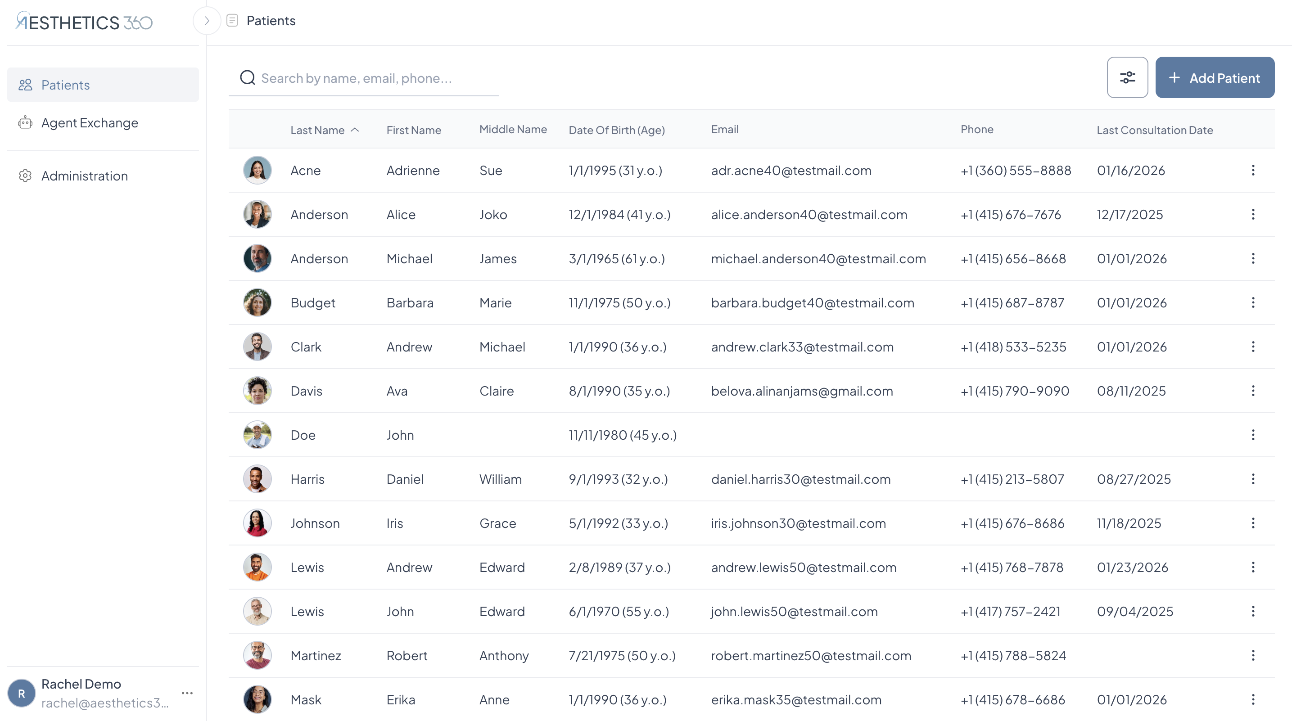
Task: Click the Patients page document icon
Action: pos(232,21)
